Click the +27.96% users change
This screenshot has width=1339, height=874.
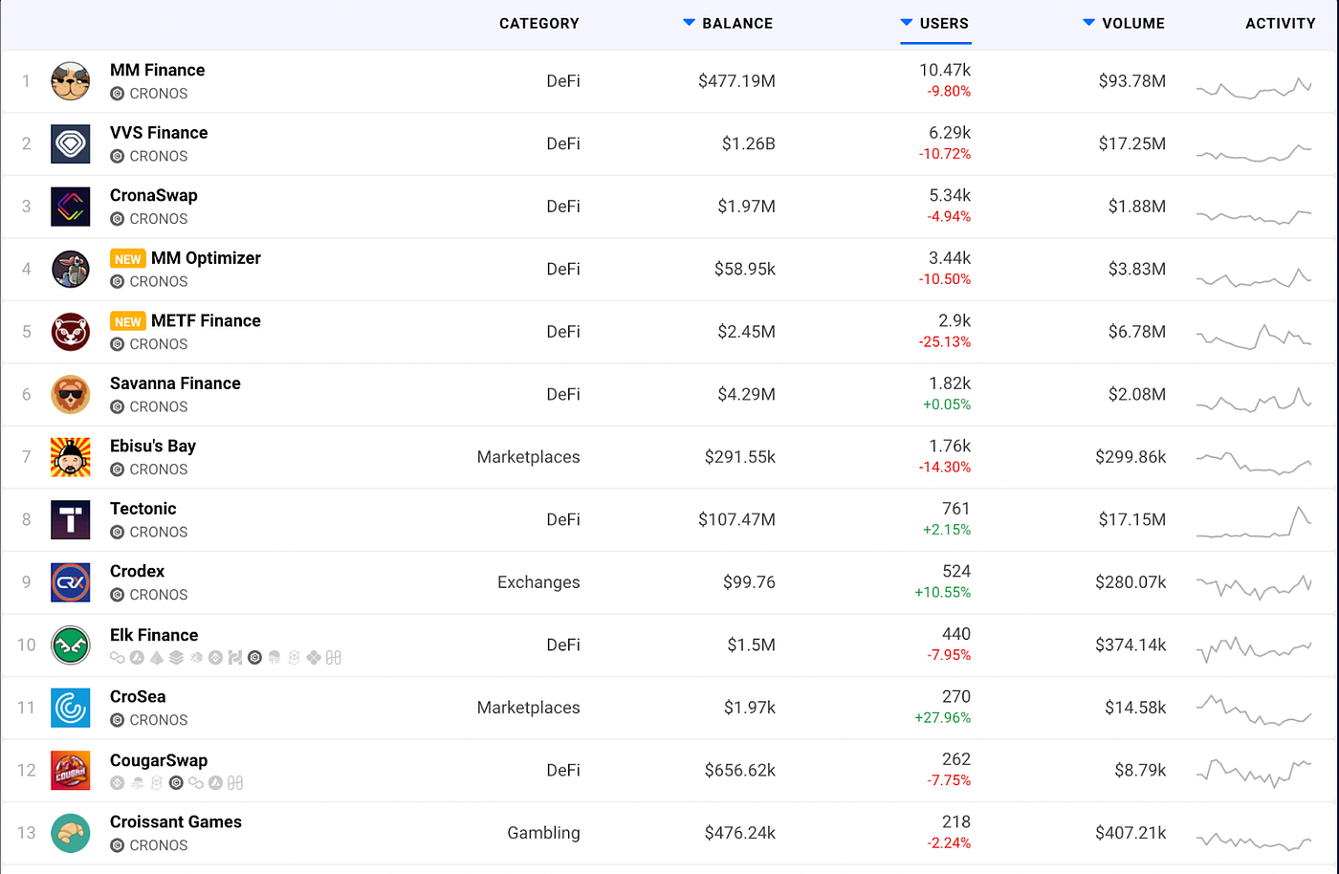942,718
